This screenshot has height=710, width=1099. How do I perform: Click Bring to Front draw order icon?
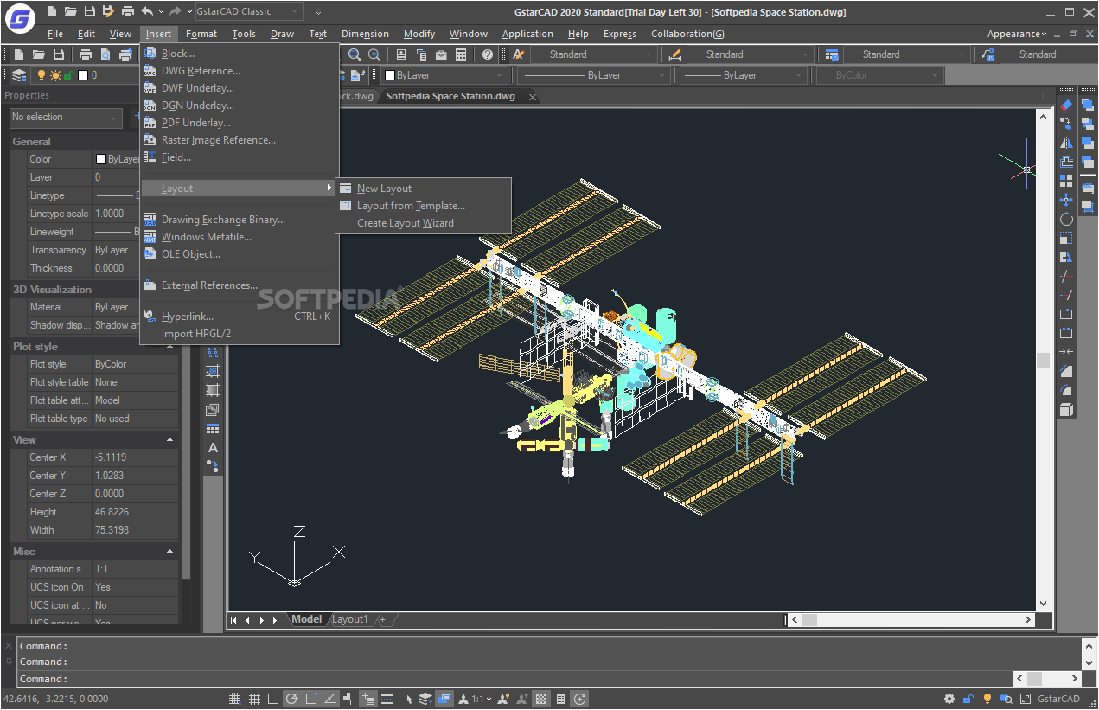1088,105
